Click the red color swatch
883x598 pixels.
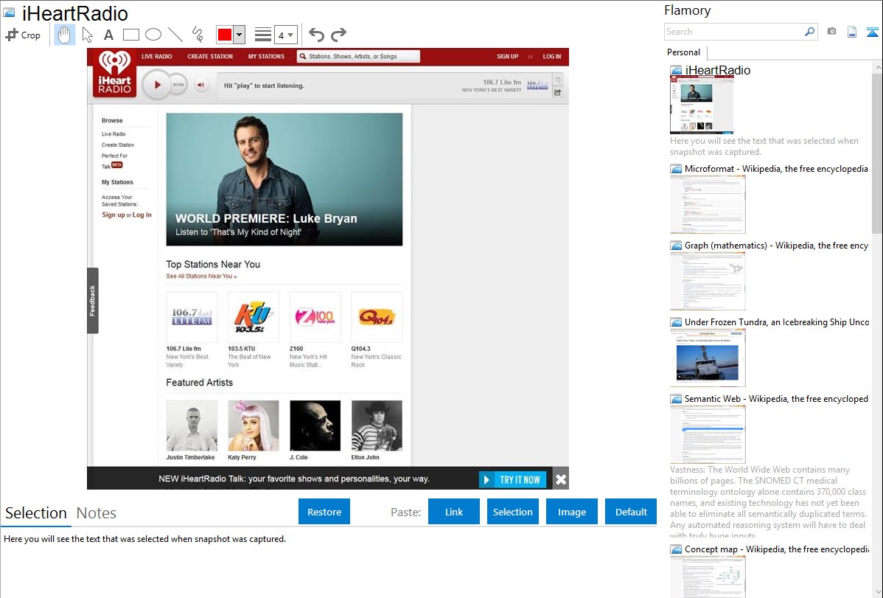(224, 35)
